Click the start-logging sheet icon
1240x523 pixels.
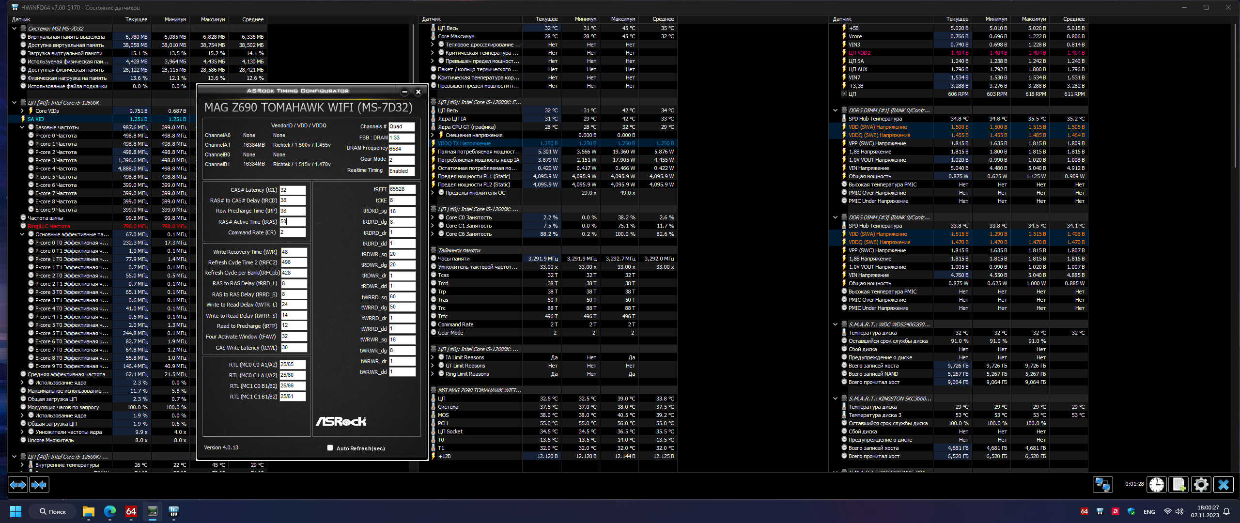tap(1179, 485)
